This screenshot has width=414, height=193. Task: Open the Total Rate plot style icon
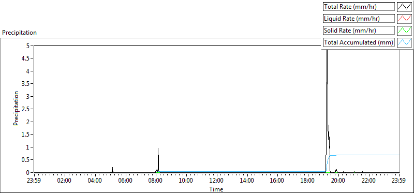tap(404, 7)
